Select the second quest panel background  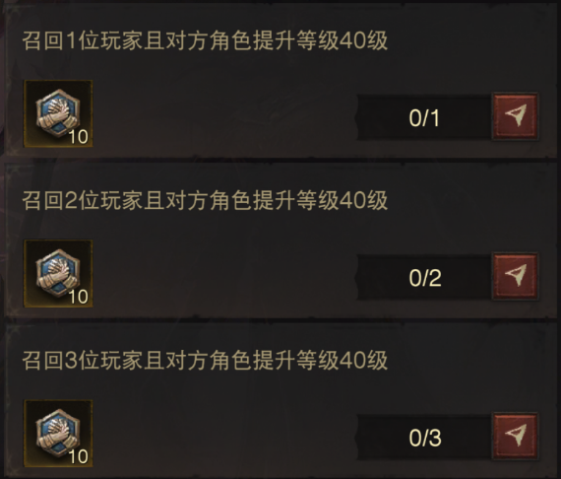[280, 239]
